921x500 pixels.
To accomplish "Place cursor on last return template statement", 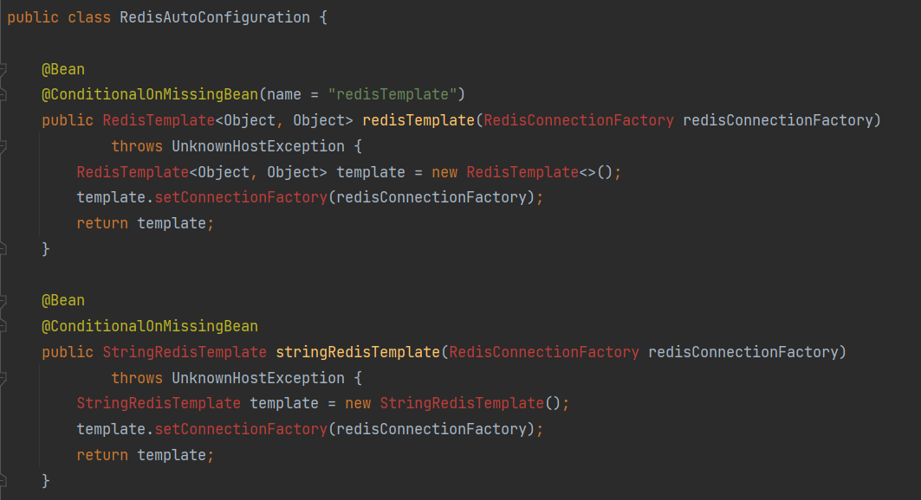I will [145, 455].
